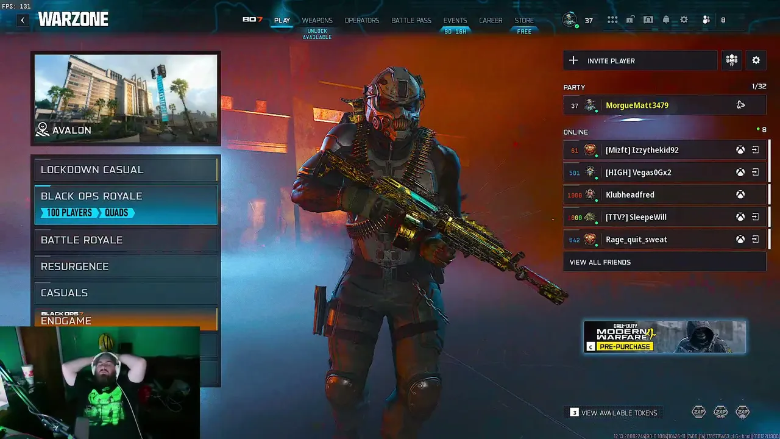Join [TTV?] SleepeWill via the join icon
The width and height of the screenshot is (780, 439).
tap(755, 217)
